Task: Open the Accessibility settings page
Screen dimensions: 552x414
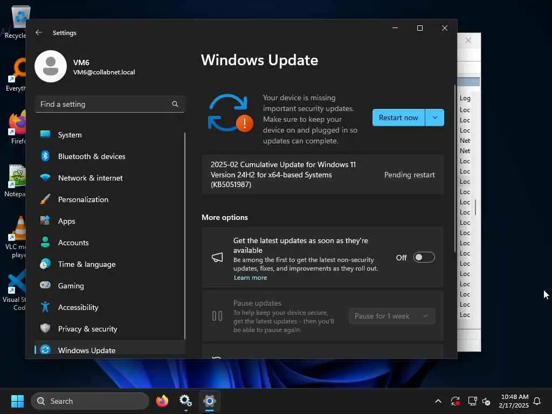Action: tap(110, 307)
